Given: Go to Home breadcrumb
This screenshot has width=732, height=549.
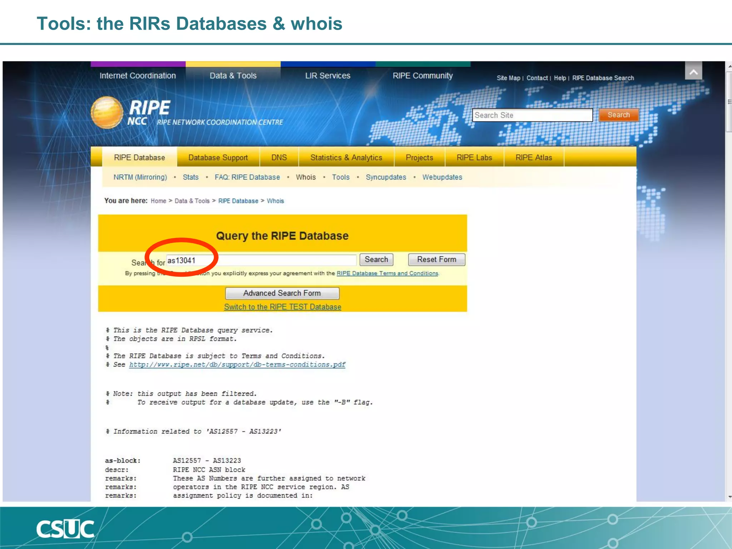Looking at the screenshot, I should point(158,201).
